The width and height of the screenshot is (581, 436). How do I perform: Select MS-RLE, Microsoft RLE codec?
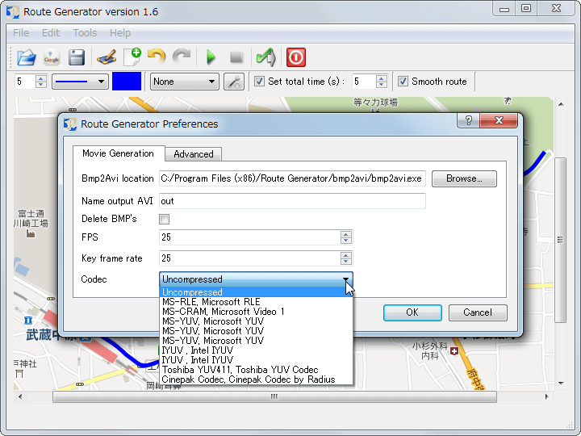256,302
